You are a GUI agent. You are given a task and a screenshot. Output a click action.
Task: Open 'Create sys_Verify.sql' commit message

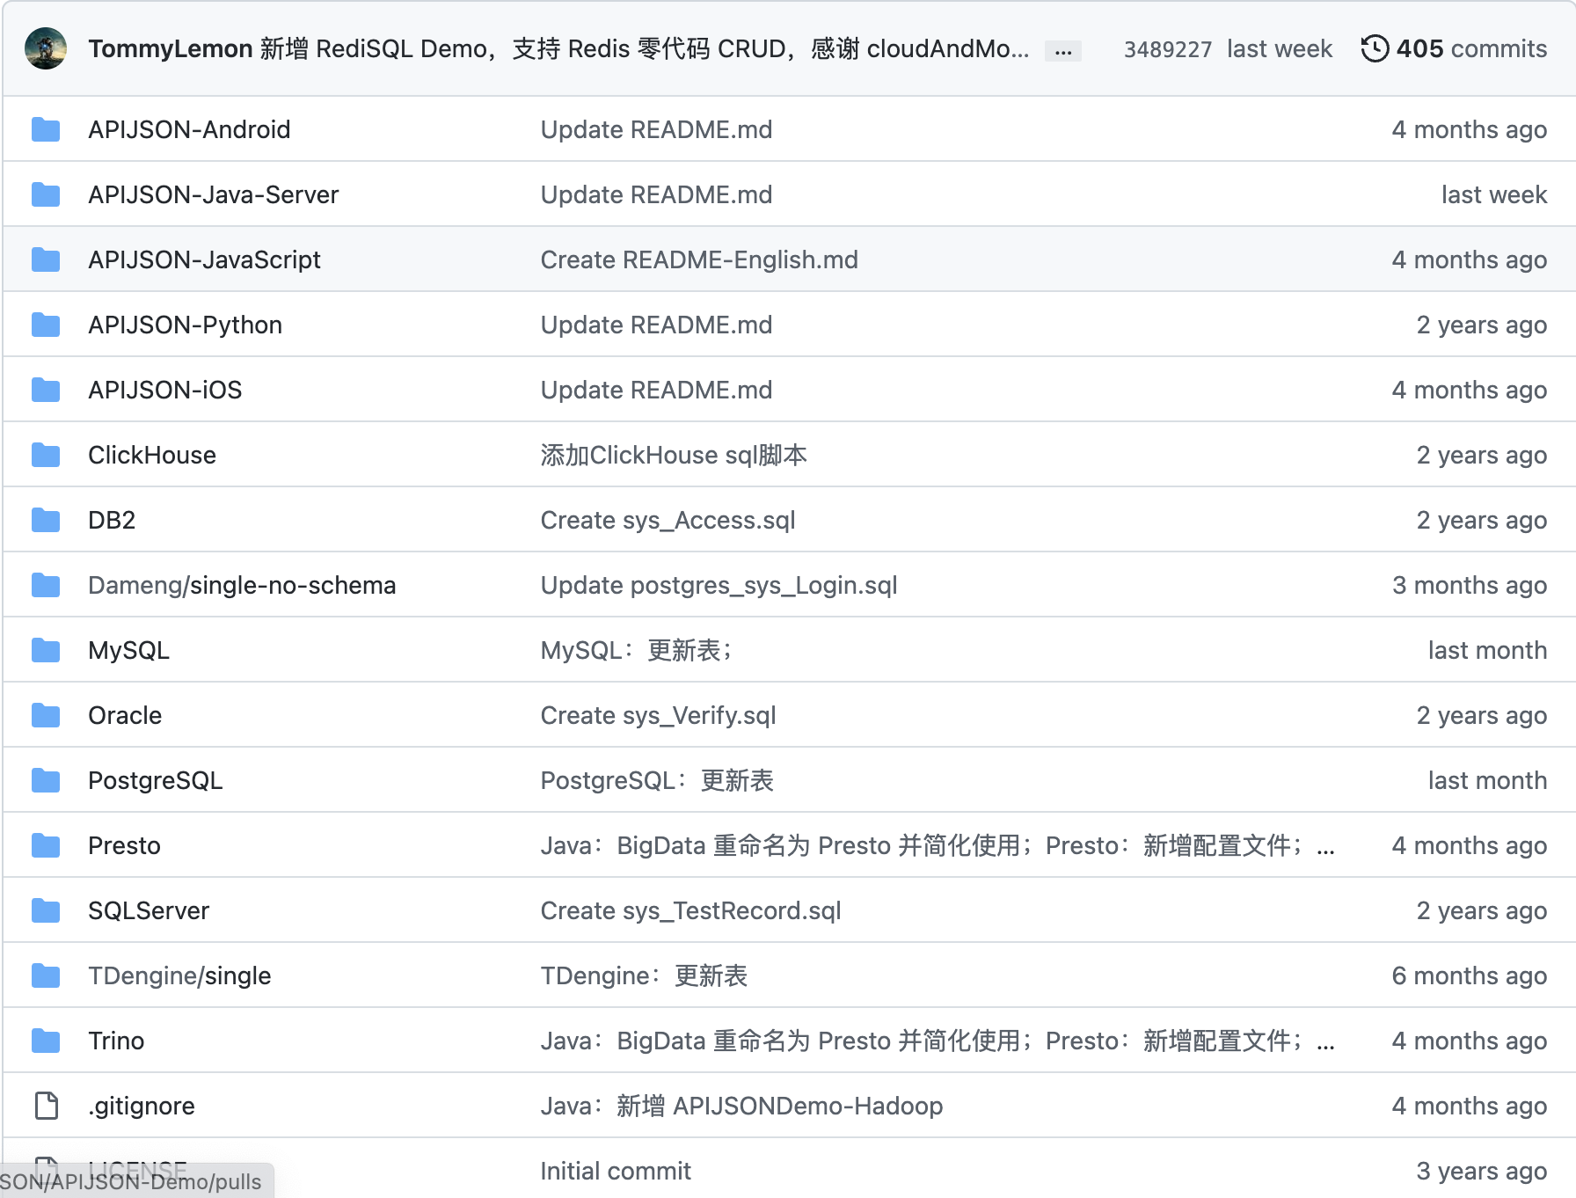click(x=658, y=715)
